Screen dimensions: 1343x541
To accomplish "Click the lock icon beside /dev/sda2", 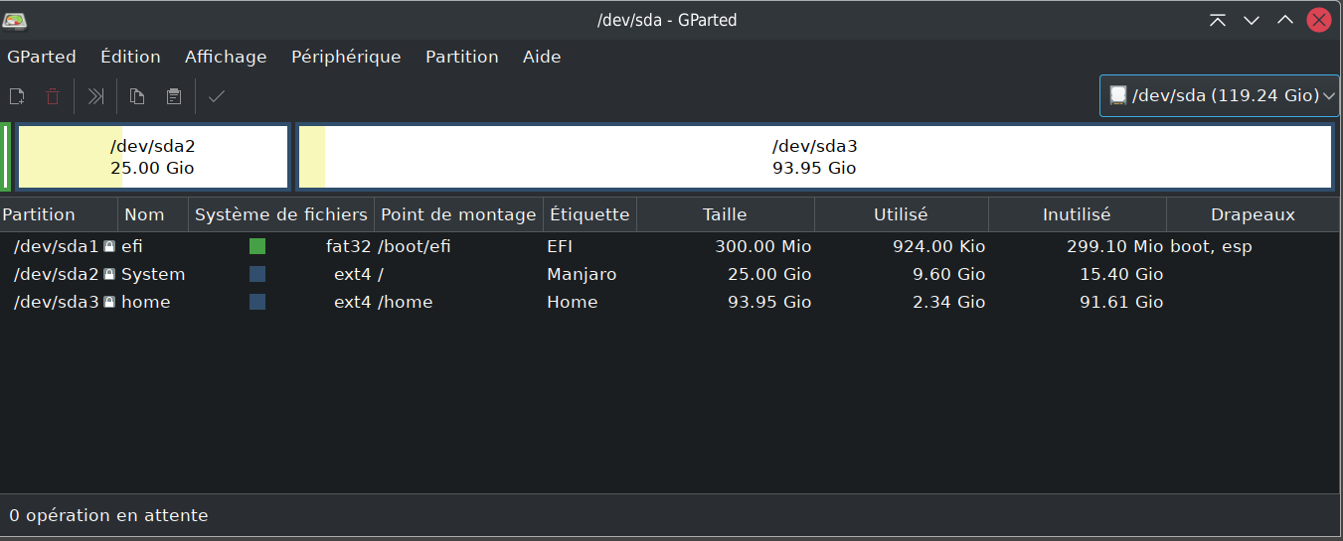I will tap(109, 274).
